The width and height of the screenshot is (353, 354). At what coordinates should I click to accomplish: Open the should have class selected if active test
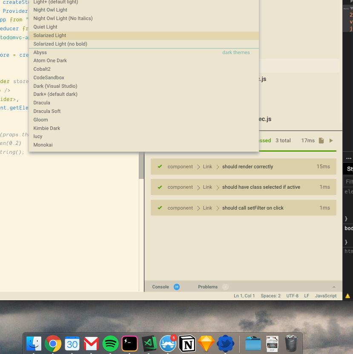tap(244, 187)
